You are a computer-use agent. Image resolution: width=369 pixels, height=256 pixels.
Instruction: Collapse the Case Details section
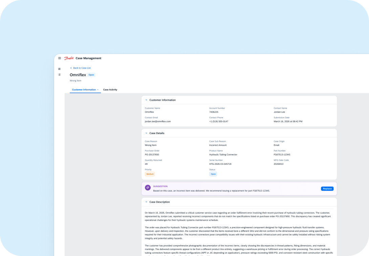pyautogui.click(x=146, y=133)
